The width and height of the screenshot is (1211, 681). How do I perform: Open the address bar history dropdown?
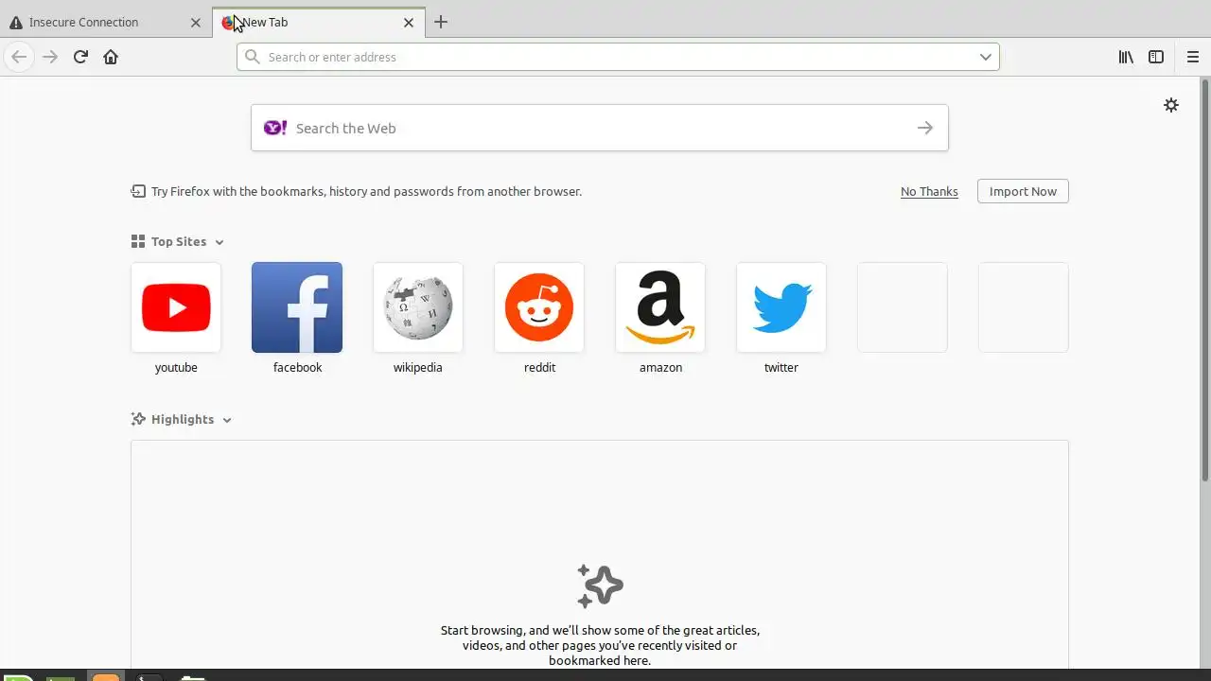click(x=985, y=57)
